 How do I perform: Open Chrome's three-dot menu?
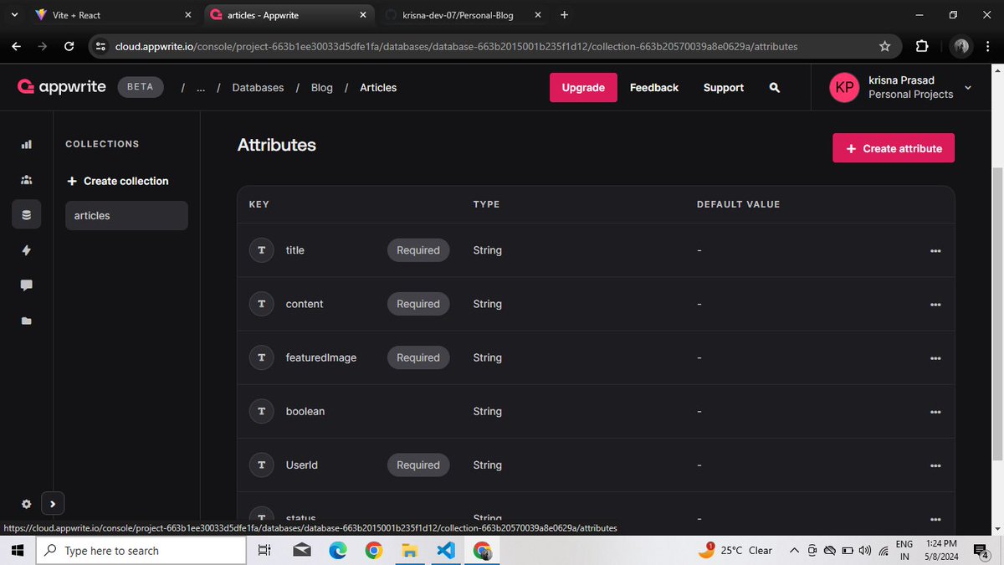pos(989,47)
